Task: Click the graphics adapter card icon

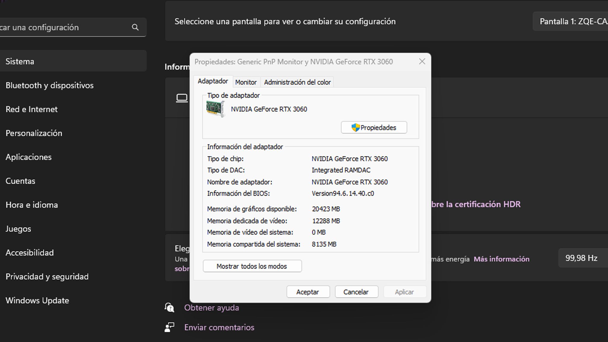Action: tap(215, 109)
